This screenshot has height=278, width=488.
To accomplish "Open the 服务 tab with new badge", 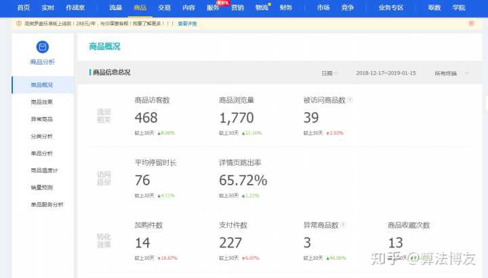I will (x=213, y=7).
